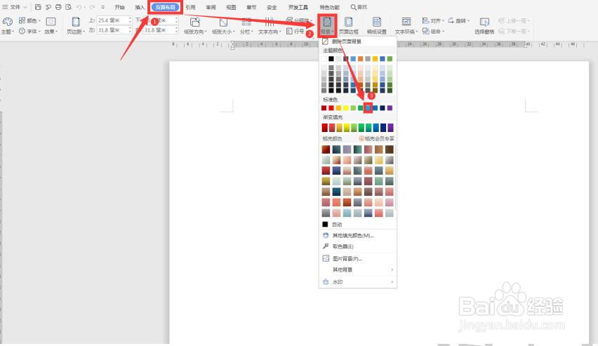Open the 章节 tab
This screenshot has width=598, height=346.
point(251,7)
